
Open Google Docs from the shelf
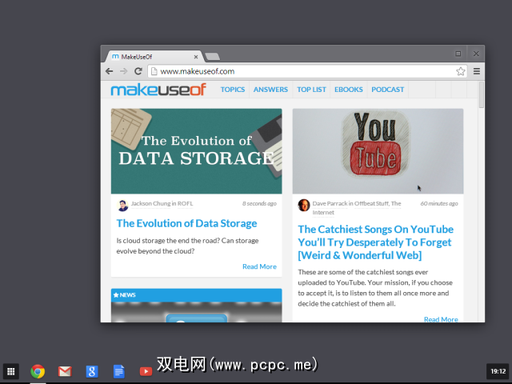(x=119, y=371)
